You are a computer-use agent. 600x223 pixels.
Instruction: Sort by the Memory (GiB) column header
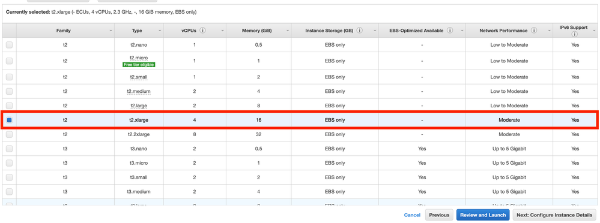tap(257, 31)
